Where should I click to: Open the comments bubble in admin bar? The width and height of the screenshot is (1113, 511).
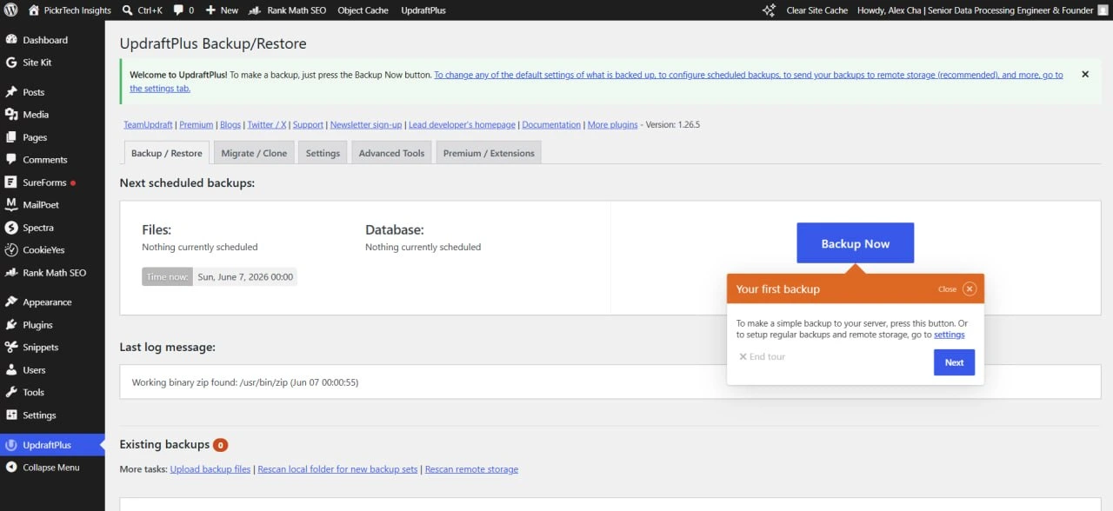coord(178,10)
